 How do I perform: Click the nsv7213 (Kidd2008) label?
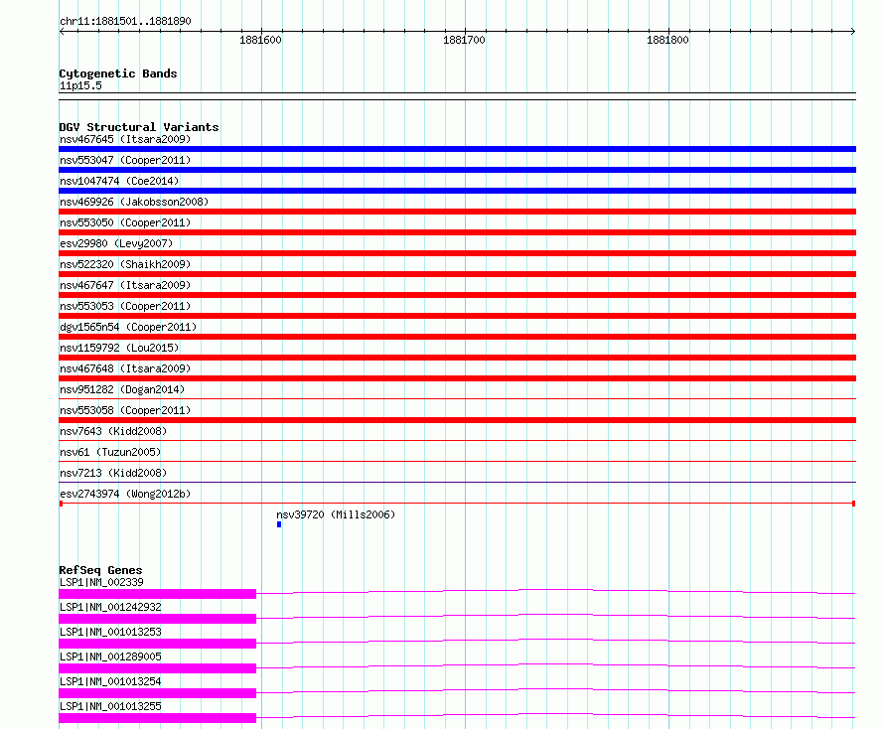click(x=113, y=473)
